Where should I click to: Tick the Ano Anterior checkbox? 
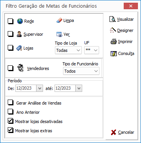[x=10, y=112]
